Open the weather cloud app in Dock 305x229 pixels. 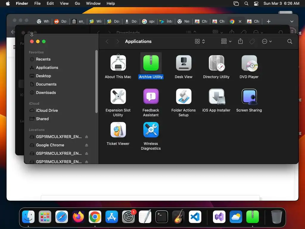[x=236, y=217]
